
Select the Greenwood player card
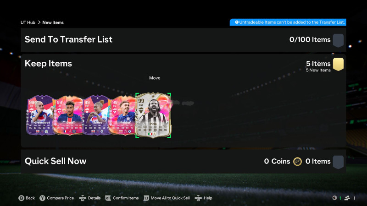pyautogui.click(x=40, y=115)
